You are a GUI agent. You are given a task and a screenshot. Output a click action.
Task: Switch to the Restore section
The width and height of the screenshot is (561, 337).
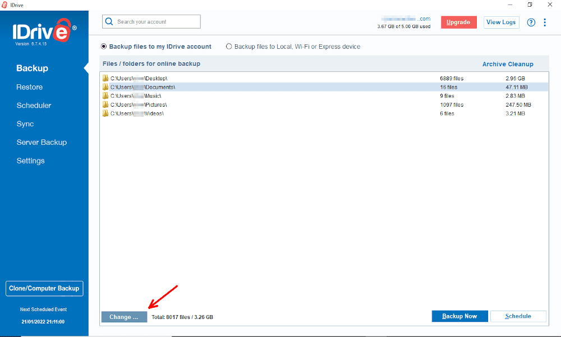(29, 87)
